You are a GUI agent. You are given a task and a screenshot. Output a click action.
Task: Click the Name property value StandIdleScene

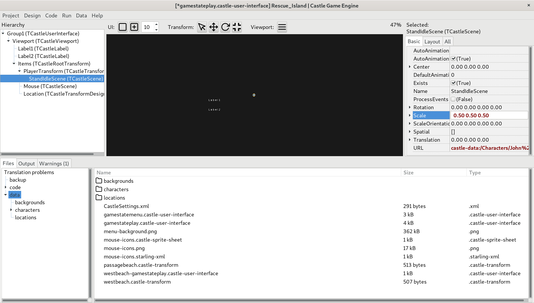(x=469, y=91)
